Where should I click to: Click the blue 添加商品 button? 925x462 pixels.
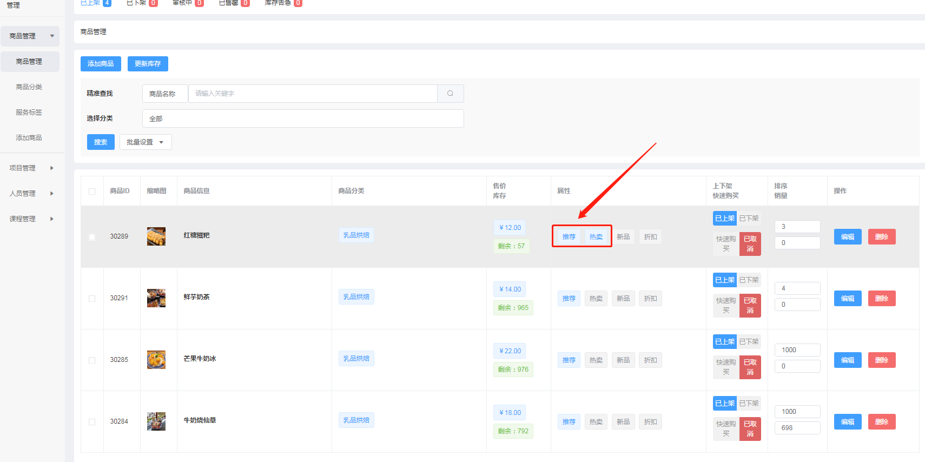101,64
